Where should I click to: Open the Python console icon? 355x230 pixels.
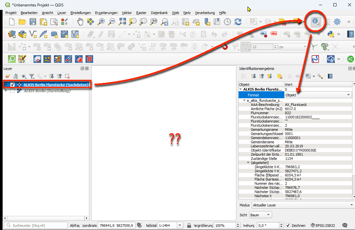pyautogui.click(x=331, y=34)
